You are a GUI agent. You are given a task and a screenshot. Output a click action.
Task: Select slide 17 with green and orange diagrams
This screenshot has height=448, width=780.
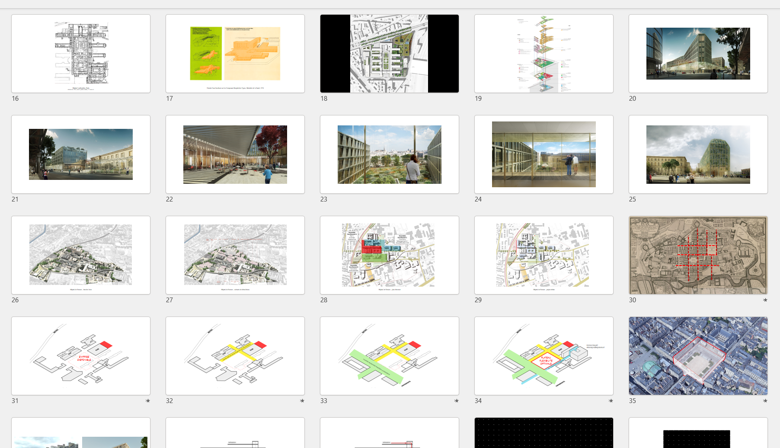coord(235,54)
